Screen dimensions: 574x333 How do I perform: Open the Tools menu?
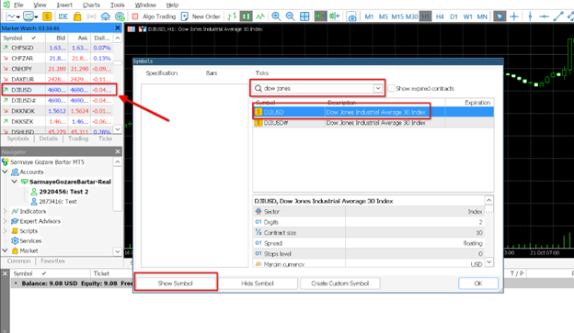coord(118,5)
